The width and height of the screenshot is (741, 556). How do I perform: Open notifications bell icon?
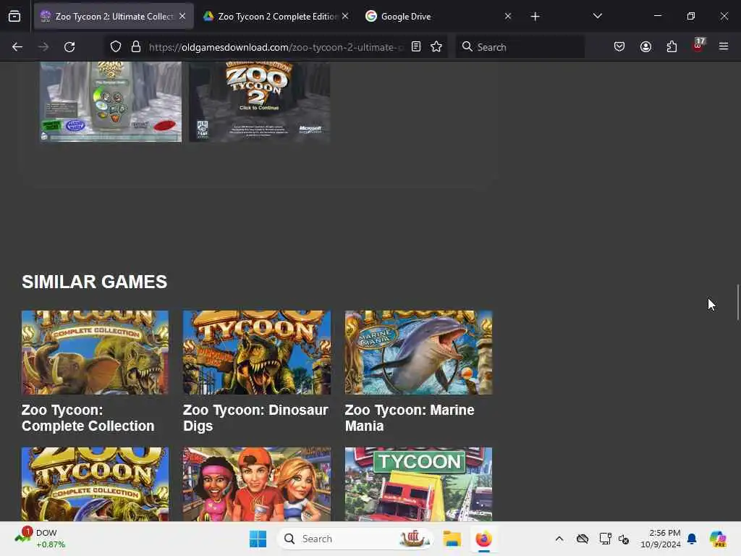tap(692, 539)
